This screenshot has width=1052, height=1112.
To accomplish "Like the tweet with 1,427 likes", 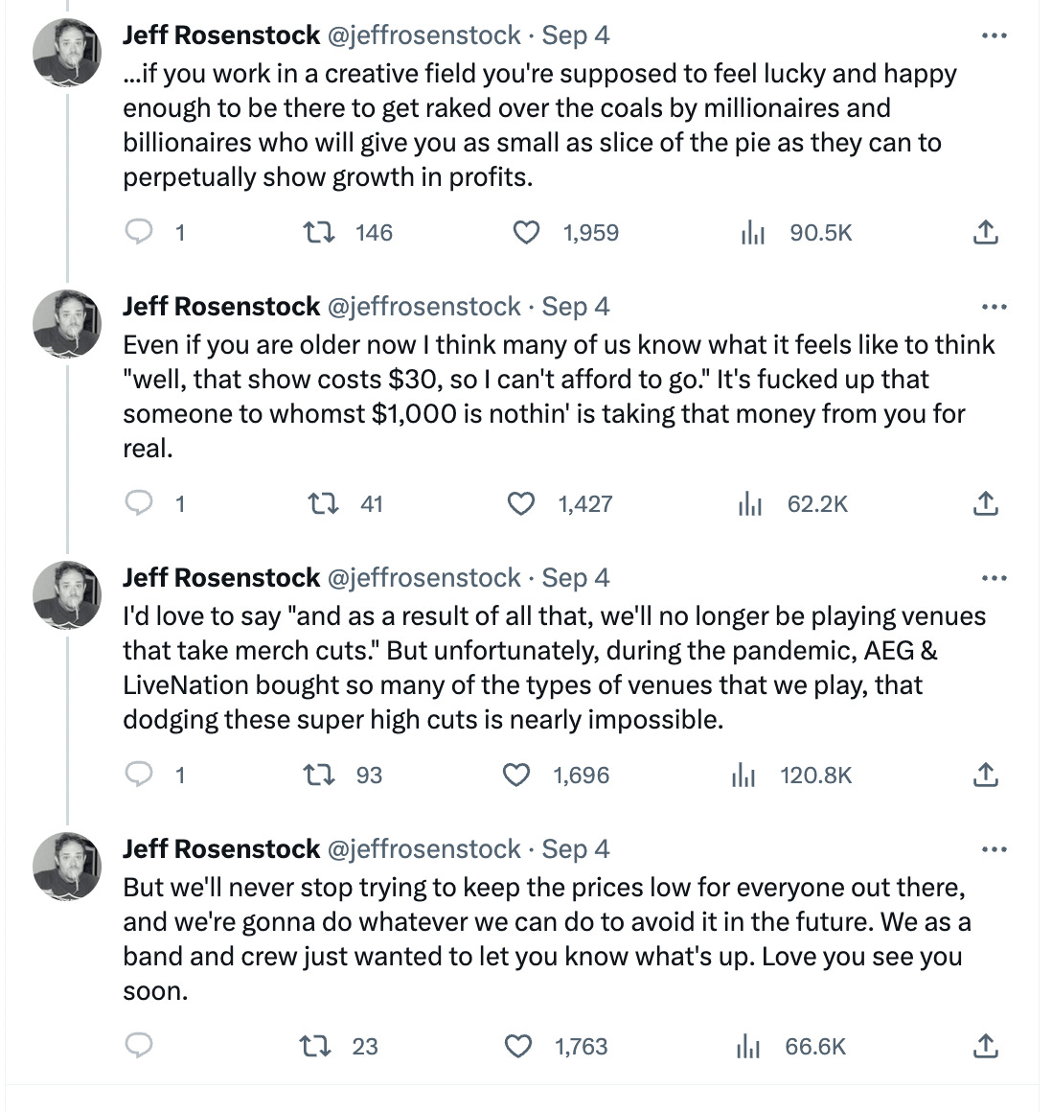I will tap(520, 503).
